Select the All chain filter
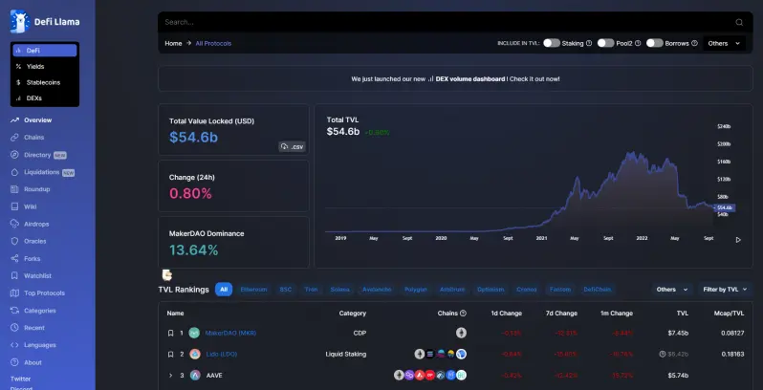The width and height of the screenshot is (763, 390). pyautogui.click(x=224, y=290)
